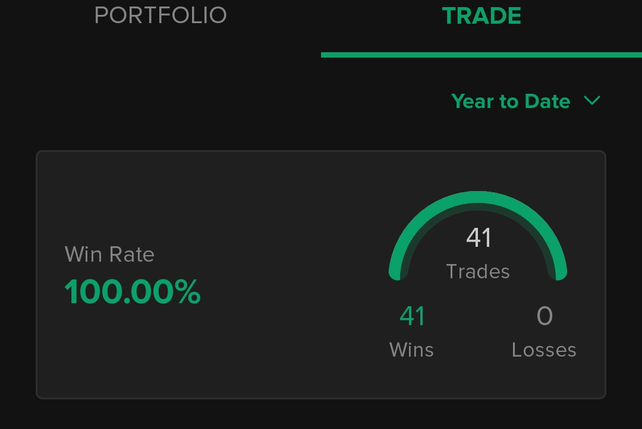Expand the chevron beside Year to Date
The width and height of the screenshot is (642, 429).
pyautogui.click(x=592, y=100)
